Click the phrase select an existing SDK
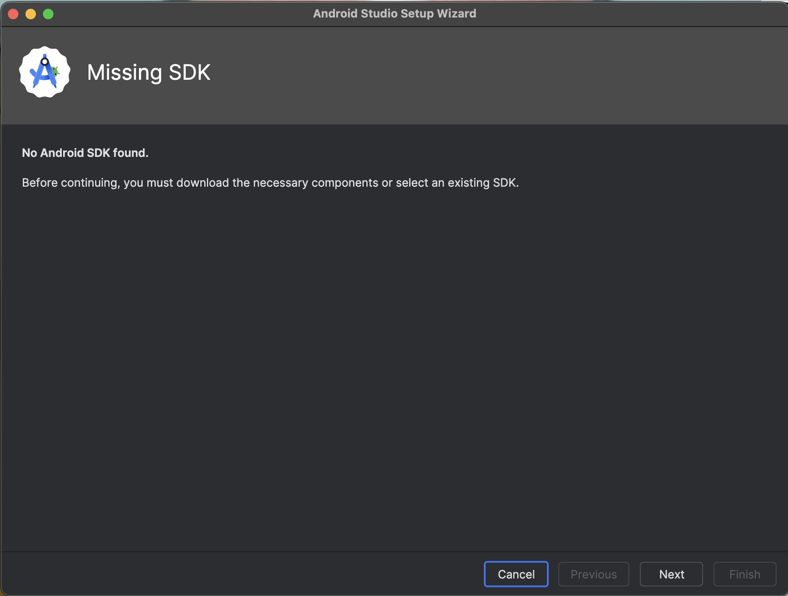 [456, 183]
